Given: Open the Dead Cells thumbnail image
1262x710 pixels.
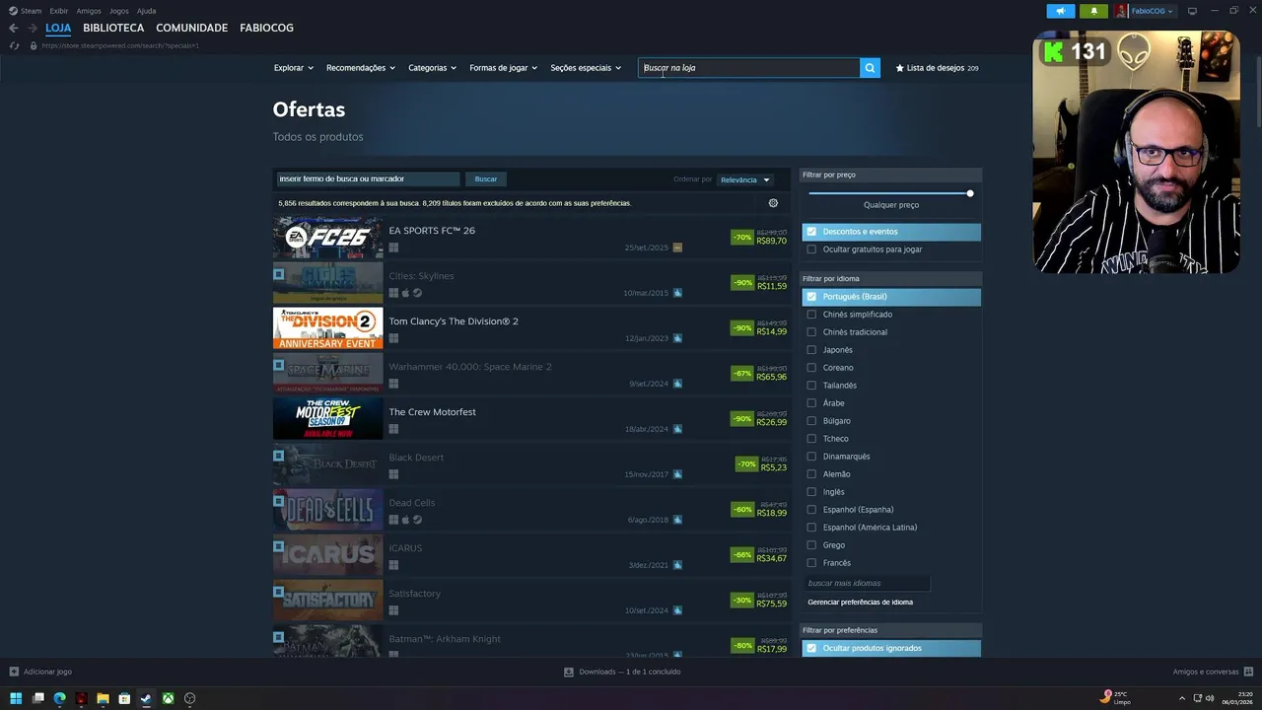Looking at the screenshot, I should (x=327, y=510).
